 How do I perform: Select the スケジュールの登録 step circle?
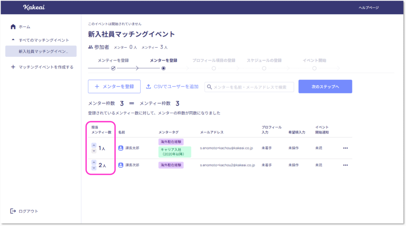(x=264, y=68)
